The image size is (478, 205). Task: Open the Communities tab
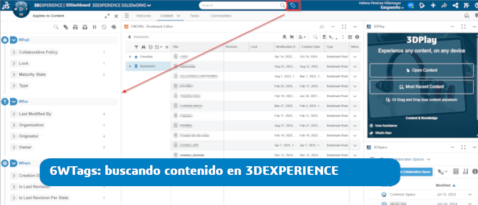[x=221, y=16]
